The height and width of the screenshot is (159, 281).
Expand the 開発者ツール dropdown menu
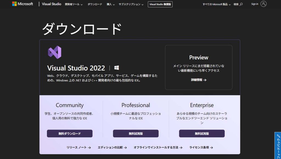pos(74,4)
